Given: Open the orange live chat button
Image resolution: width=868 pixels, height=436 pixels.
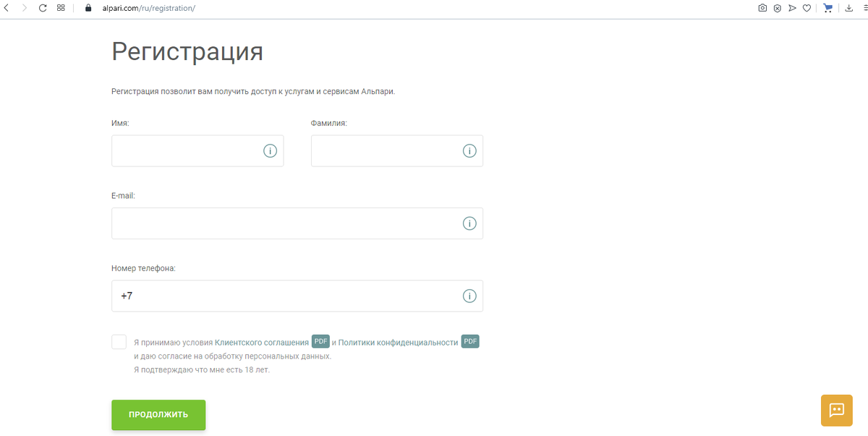Looking at the screenshot, I should pos(837,410).
